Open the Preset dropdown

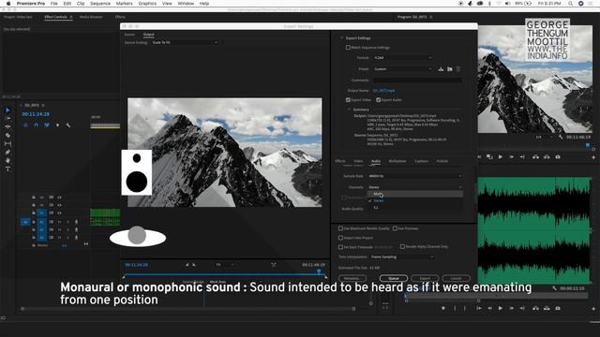[403, 69]
